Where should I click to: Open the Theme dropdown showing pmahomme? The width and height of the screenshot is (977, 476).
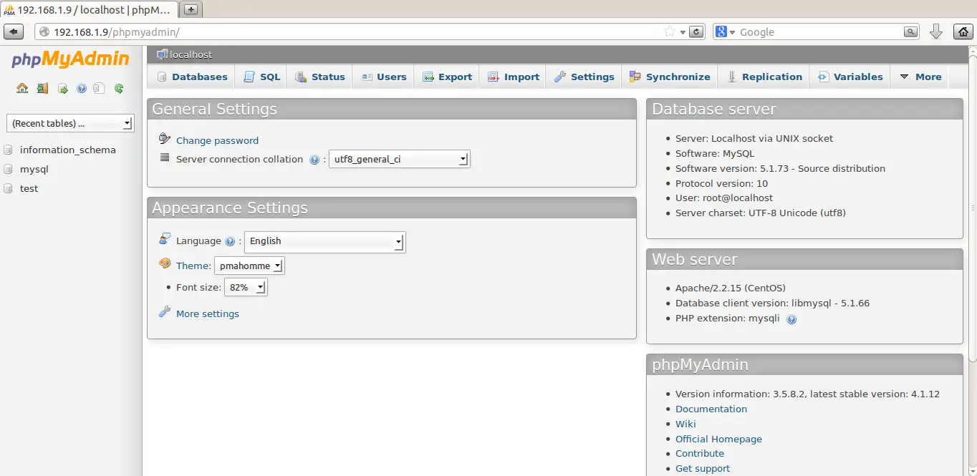(x=249, y=266)
